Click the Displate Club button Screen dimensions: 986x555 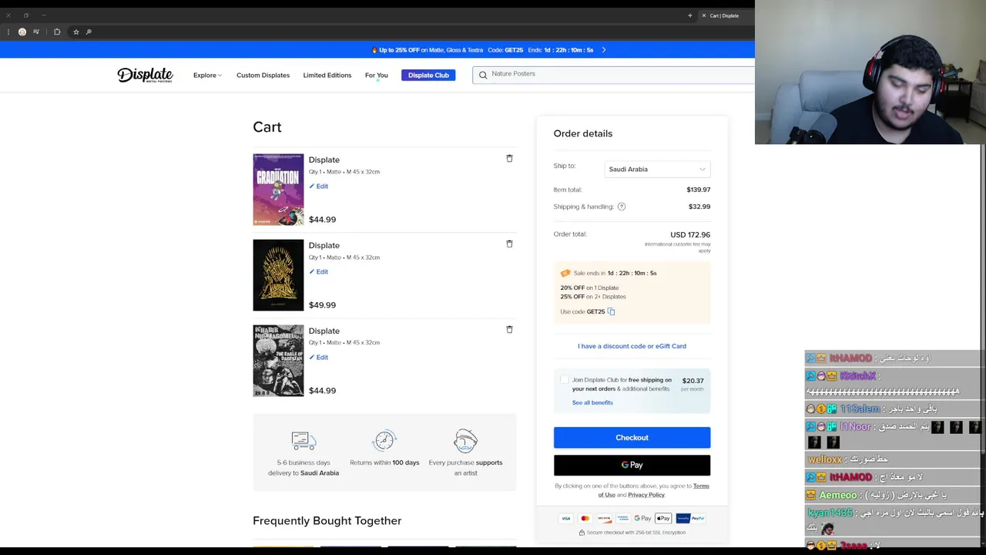click(x=428, y=75)
